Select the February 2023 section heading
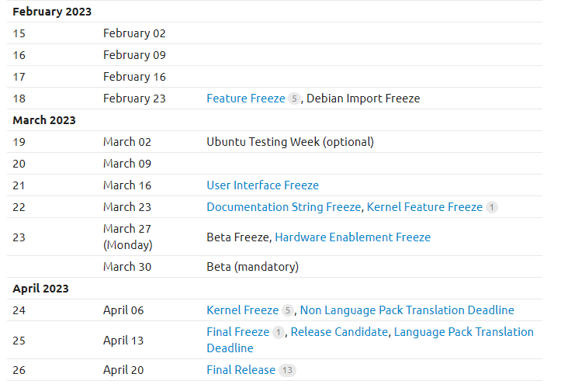561x391 pixels. coord(52,12)
